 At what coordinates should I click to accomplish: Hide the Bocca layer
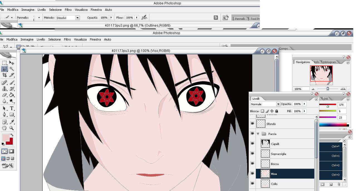pyautogui.click(x=252, y=164)
